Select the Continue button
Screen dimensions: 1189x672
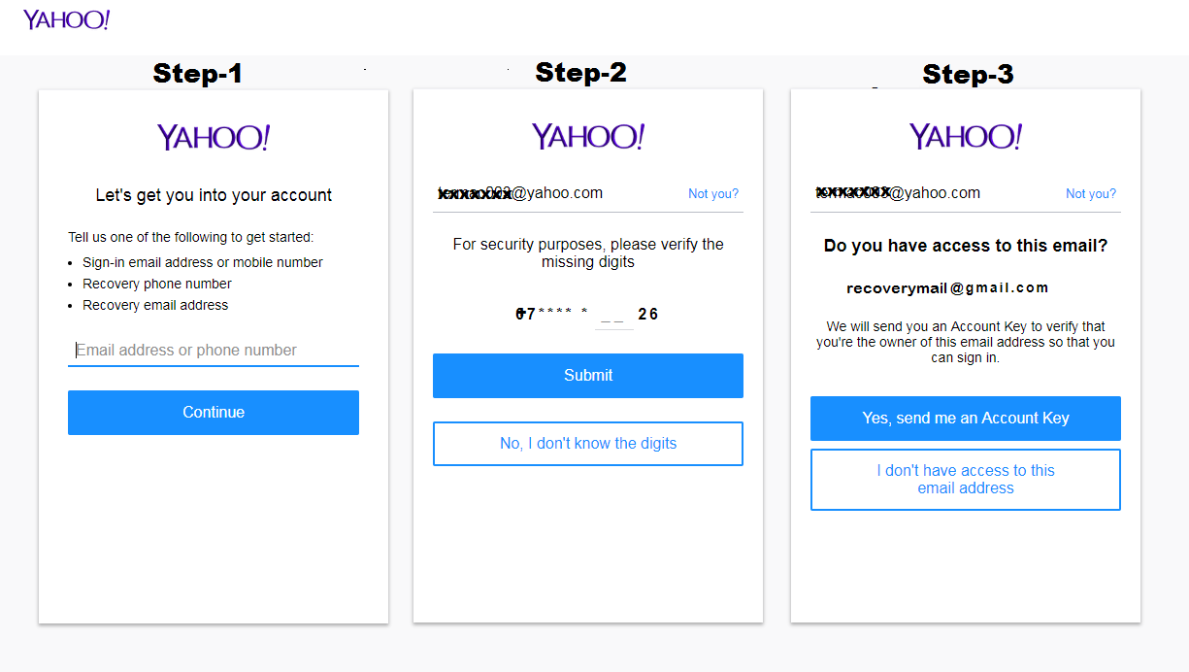213,412
